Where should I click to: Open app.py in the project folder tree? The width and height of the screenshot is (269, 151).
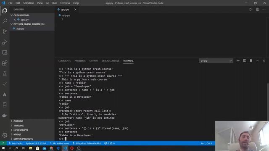click(x=32, y=29)
